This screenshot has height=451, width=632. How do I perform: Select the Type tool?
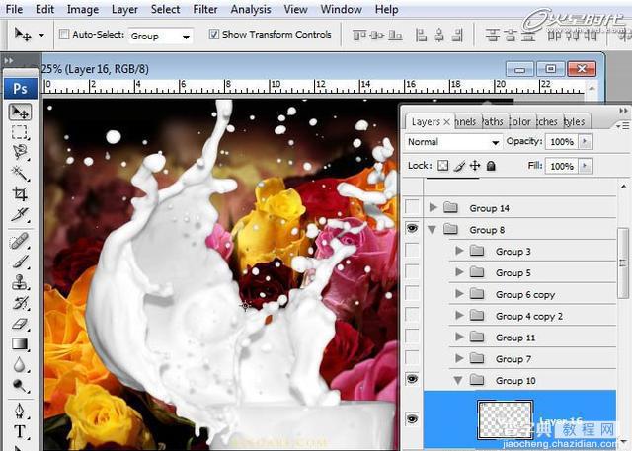tap(20, 431)
